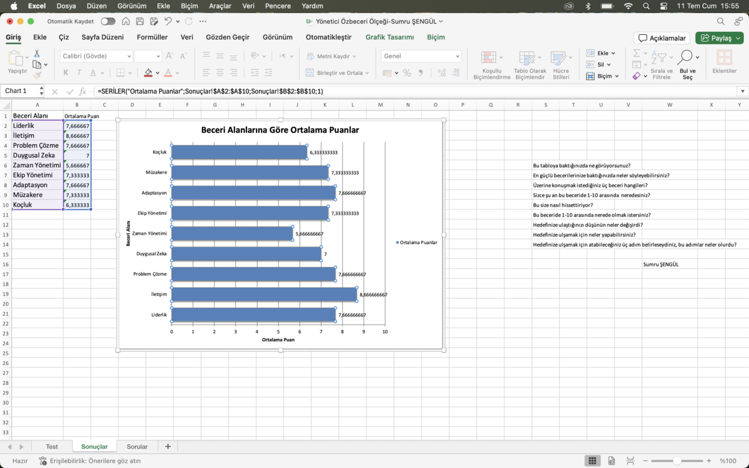Increase font size with larger A icon
The width and height of the screenshot is (749, 468).
coord(171,56)
